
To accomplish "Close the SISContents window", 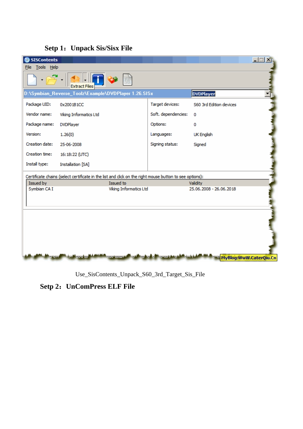I will [x=268, y=60].
